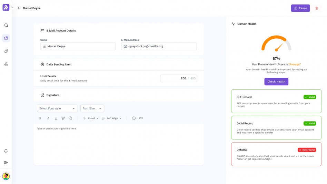Screen dimensions: 327x184
Task: Open the analytics pie chart sidebar icon
Action: [6, 25]
